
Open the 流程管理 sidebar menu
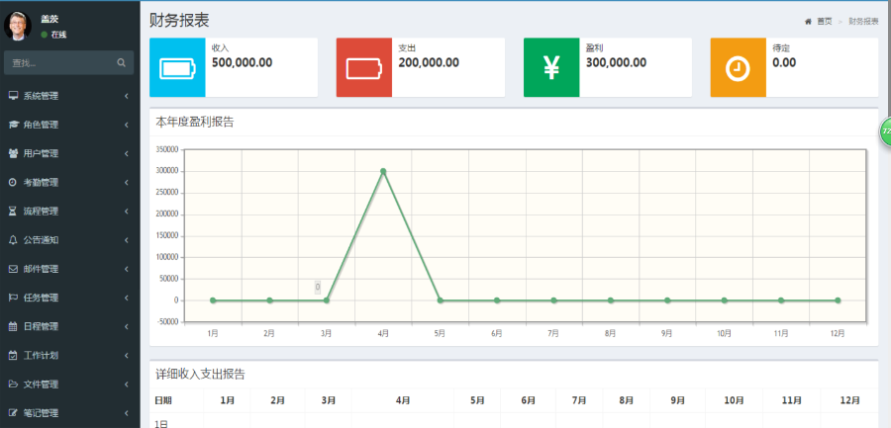[42, 212]
